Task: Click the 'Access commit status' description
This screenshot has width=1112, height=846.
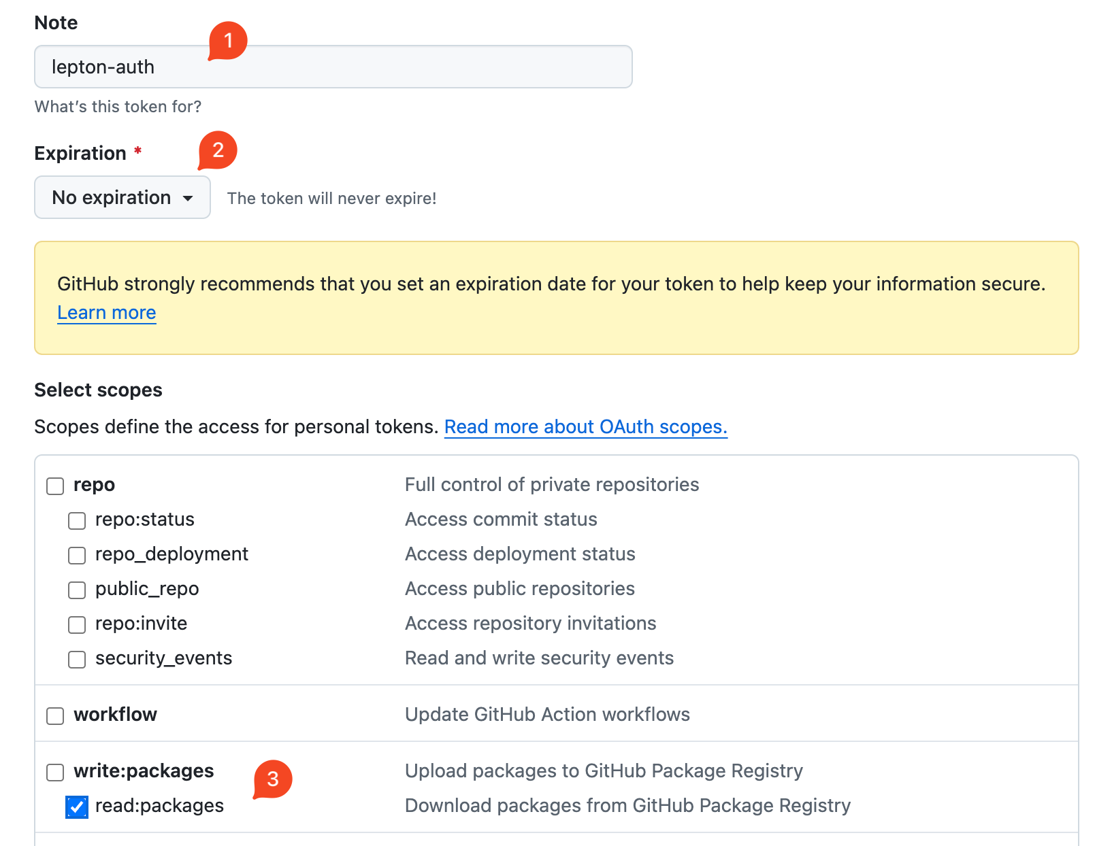Action: pyautogui.click(x=501, y=519)
